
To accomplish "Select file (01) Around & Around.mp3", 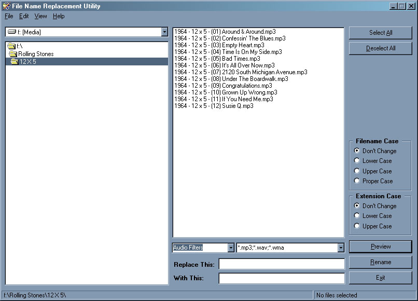I will point(225,32).
